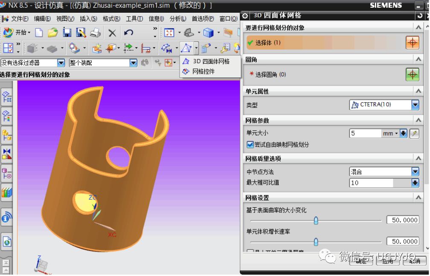430x276 pixels.
Task: Click the automatic element size lightning button
Action: [x=414, y=134]
